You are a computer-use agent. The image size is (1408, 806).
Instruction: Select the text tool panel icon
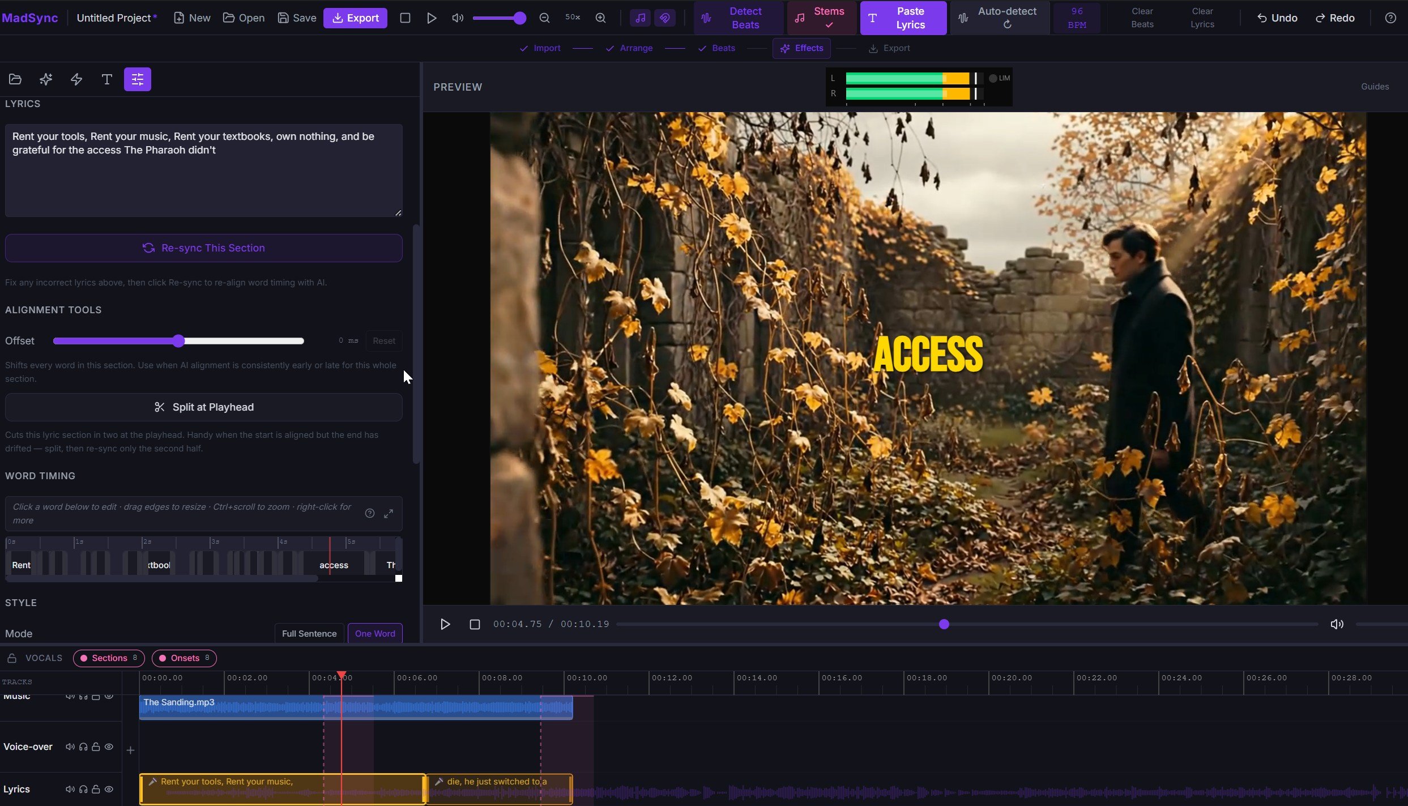[106, 79]
